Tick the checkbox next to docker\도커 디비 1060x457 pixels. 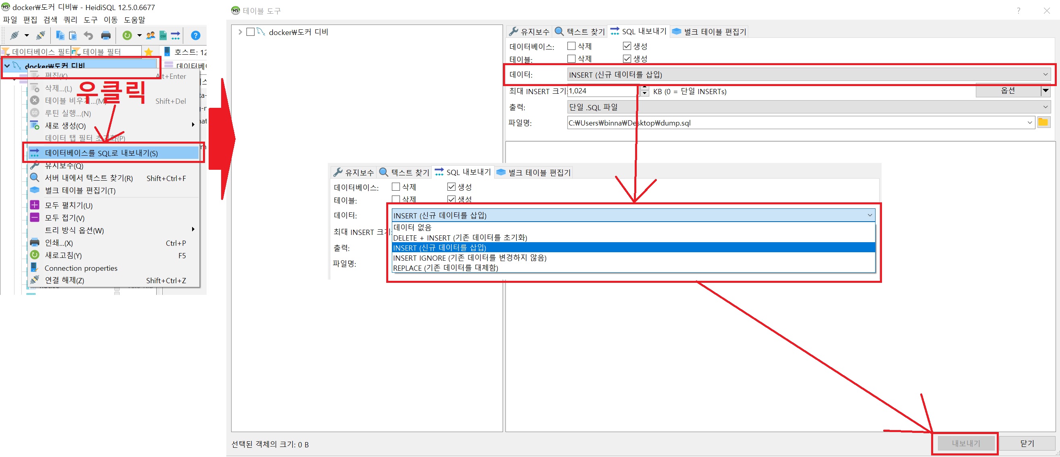pos(250,32)
